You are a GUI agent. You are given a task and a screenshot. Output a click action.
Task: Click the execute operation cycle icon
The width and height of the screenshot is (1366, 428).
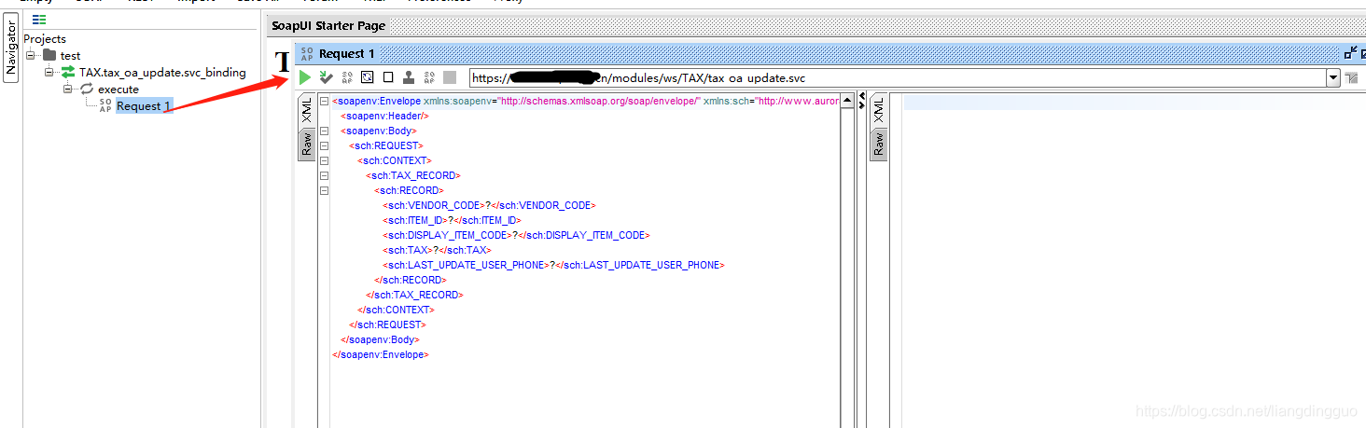point(87,89)
